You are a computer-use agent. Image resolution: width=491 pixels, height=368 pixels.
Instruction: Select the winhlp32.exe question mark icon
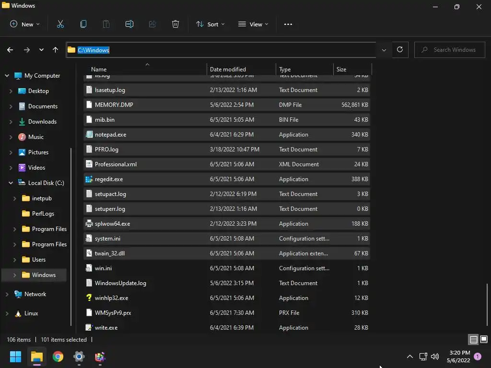pos(89,298)
